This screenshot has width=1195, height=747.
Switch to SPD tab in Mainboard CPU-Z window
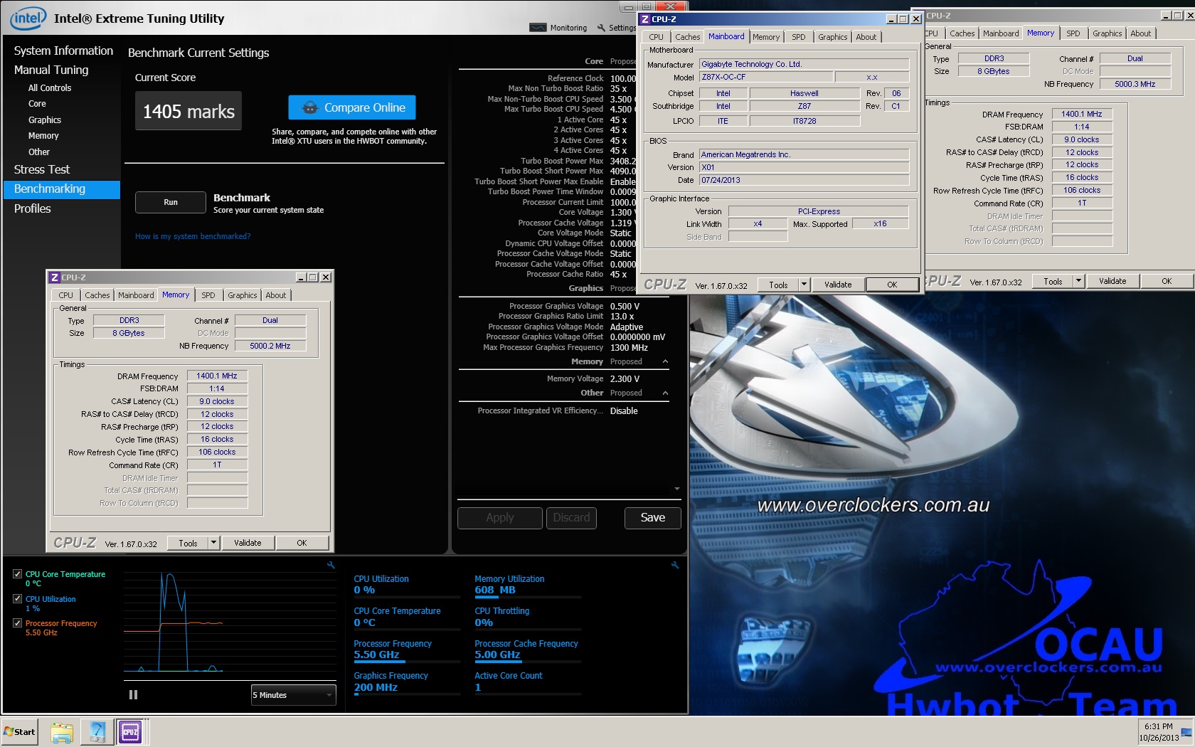[x=799, y=37]
